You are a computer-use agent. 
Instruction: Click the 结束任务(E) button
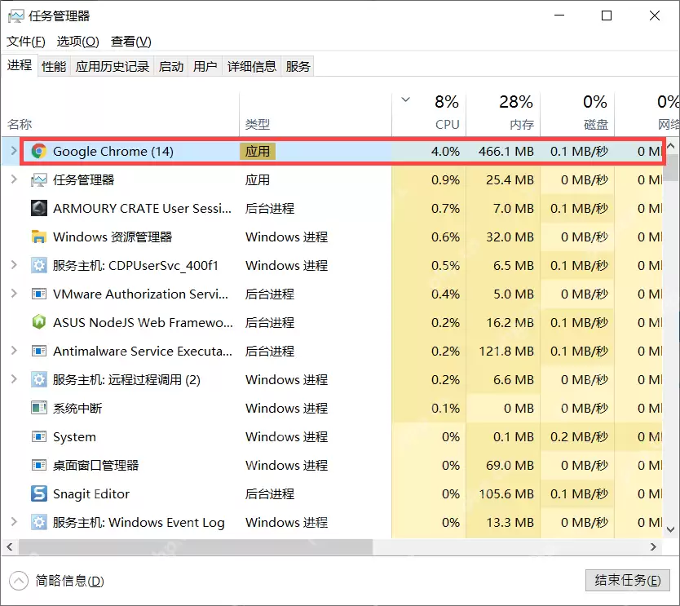628,581
